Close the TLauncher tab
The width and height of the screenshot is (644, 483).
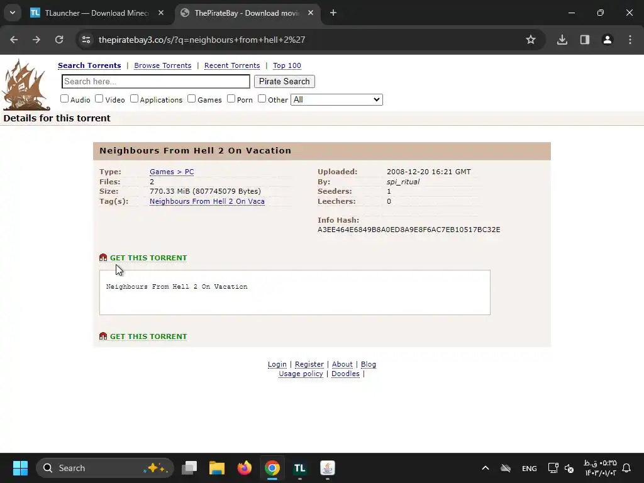pyautogui.click(x=161, y=13)
